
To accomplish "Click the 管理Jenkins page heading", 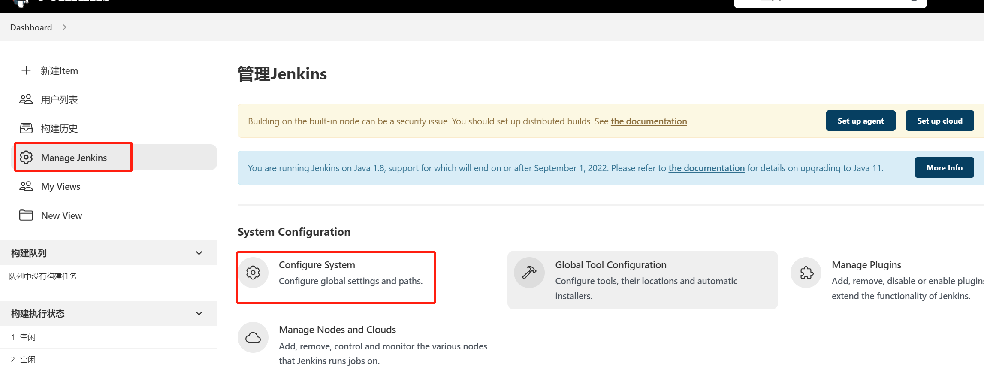I will point(282,74).
